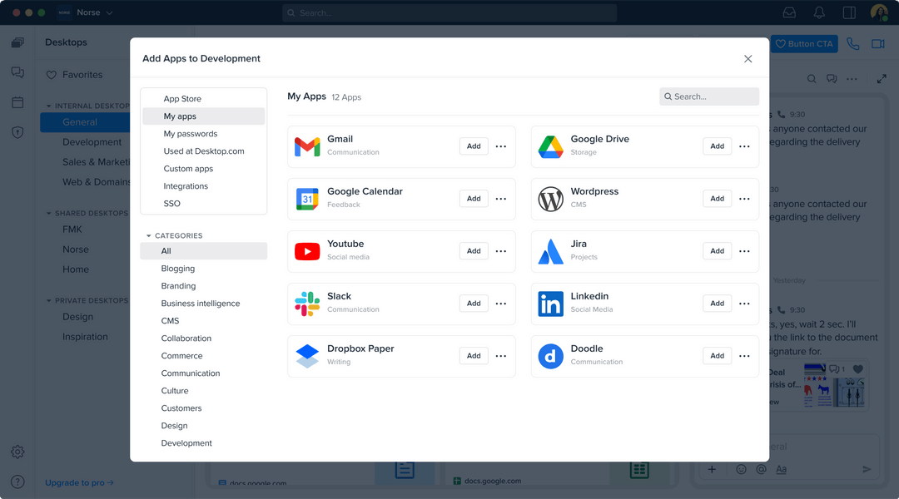Viewport: 899px width, 499px height.
Task: Start a voice call with phone icon
Action: [853, 44]
